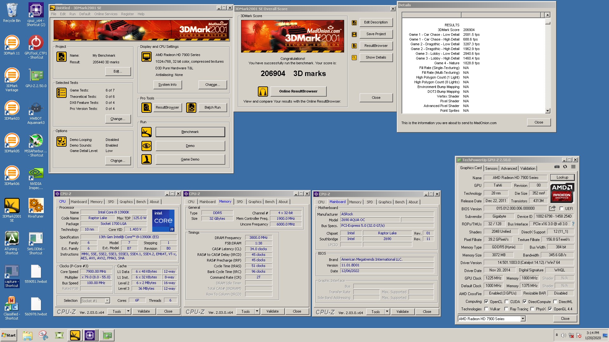Click the Benchmark button

coord(190,132)
